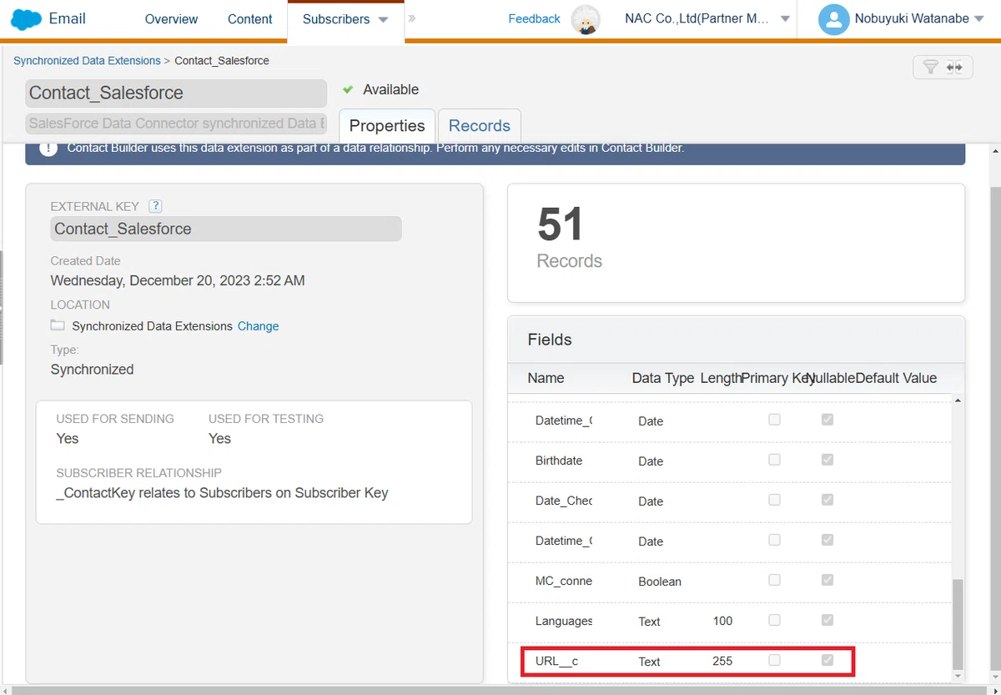Toggle Primary Key checkbox for Languages field
Viewport: 1001px width, 695px height.
[774, 620]
